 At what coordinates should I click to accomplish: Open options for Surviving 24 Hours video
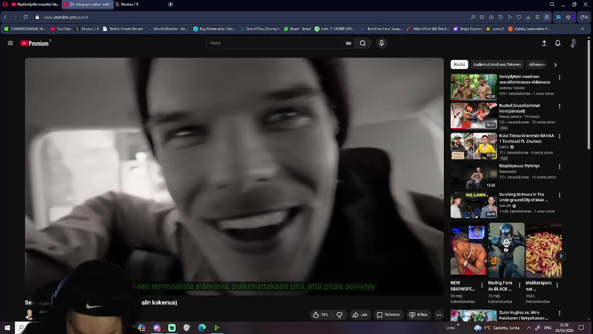(x=559, y=195)
